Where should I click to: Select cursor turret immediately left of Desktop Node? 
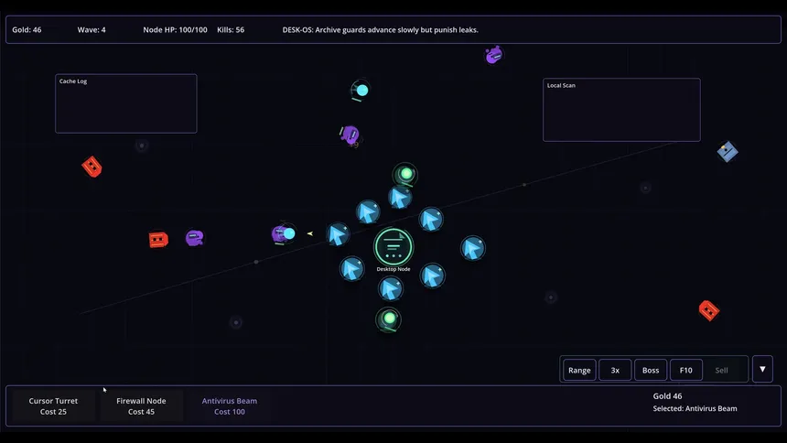coord(338,234)
